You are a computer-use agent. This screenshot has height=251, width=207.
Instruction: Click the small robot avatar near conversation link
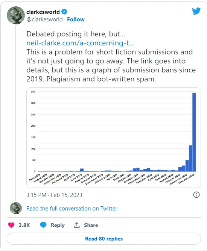click(16, 208)
